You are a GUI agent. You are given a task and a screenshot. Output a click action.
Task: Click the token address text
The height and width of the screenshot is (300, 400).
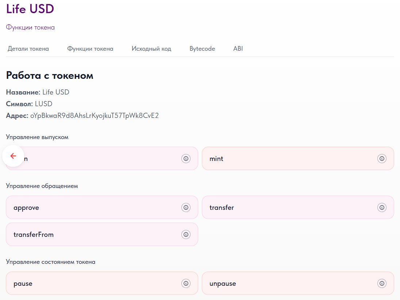point(95,116)
